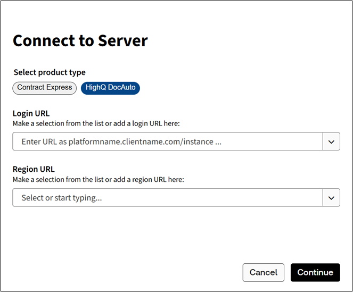Click the bold Region URL label

(33, 170)
